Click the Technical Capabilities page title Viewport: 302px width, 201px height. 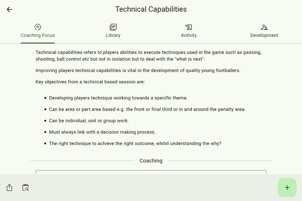pos(151,9)
